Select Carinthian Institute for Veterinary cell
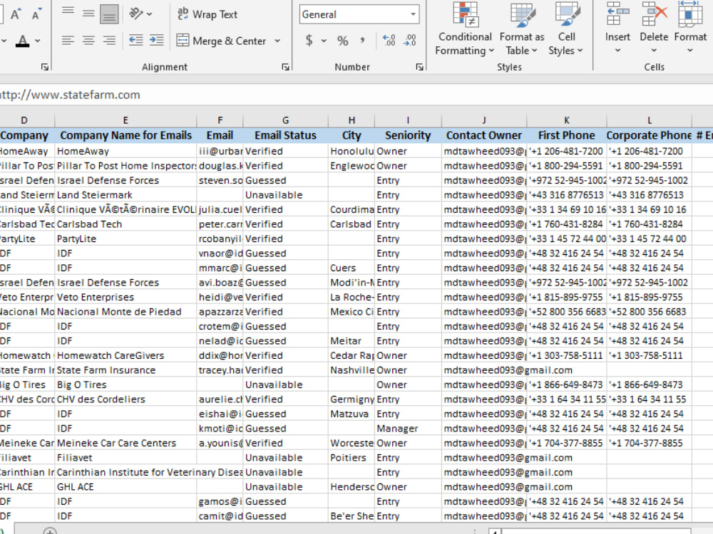This screenshot has width=713, height=534. (125, 472)
